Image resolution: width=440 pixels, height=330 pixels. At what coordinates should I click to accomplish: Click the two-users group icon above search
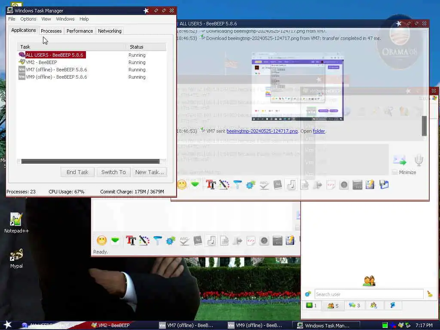coord(369,281)
